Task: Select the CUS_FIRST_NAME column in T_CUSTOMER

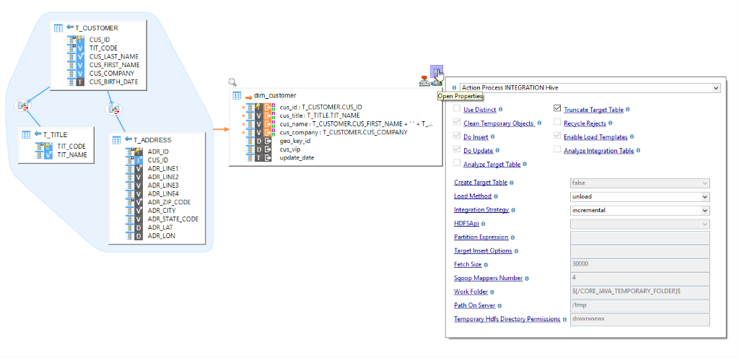Action: pos(115,65)
